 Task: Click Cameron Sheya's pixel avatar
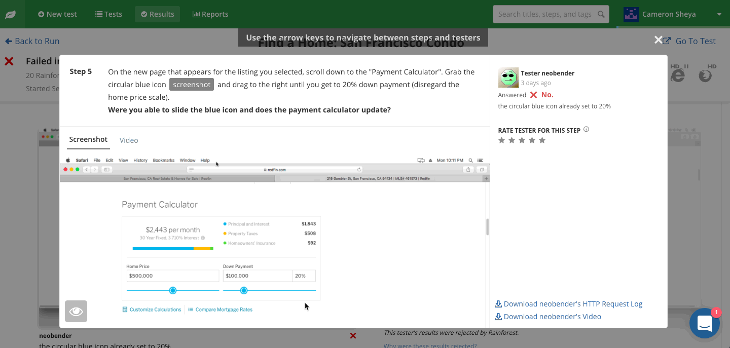631,14
